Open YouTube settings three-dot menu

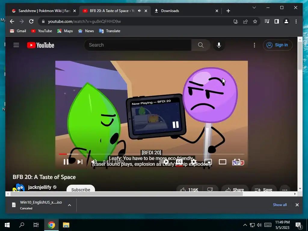254,45
